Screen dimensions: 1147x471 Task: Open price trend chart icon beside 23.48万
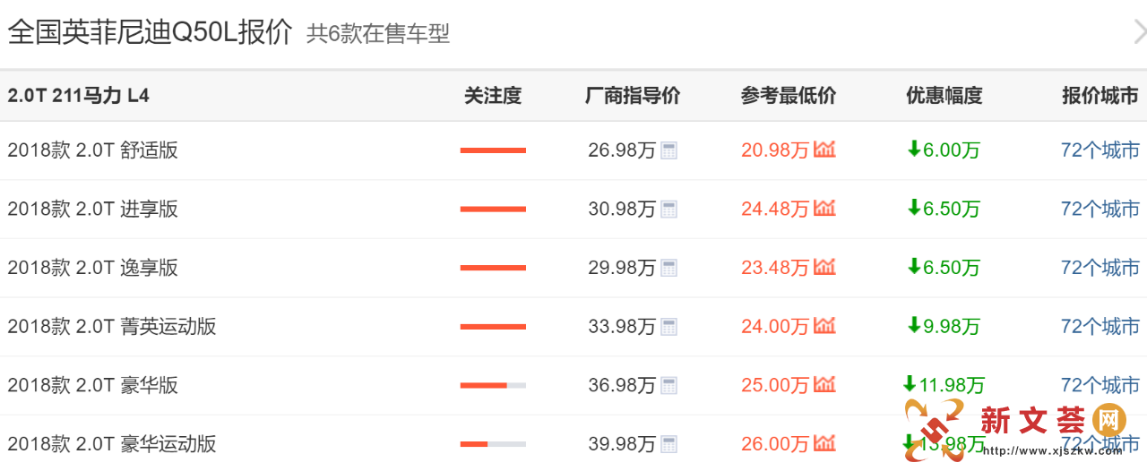(x=824, y=267)
